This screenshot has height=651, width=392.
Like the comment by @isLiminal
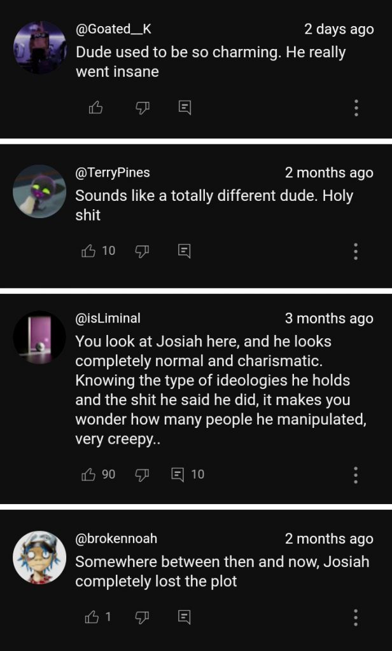click(89, 474)
